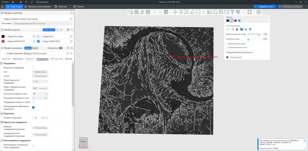Switch process profile to 'Модели'
This screenshot has width=308, height=151.
click(35, 48)
